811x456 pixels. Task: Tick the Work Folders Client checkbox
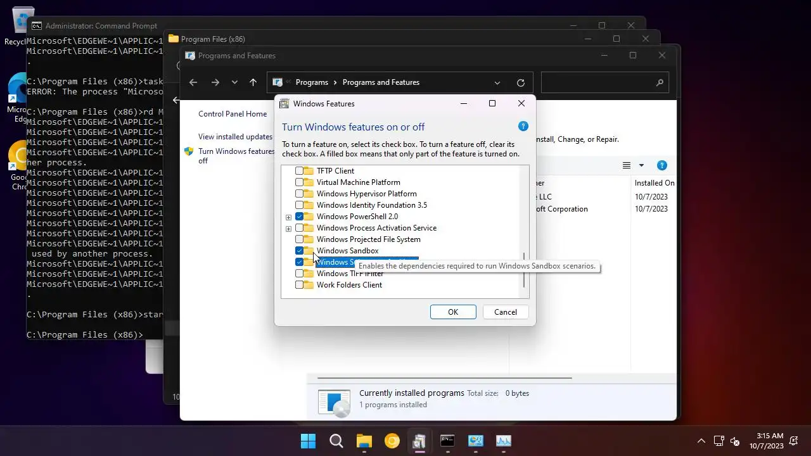(299, 285)
